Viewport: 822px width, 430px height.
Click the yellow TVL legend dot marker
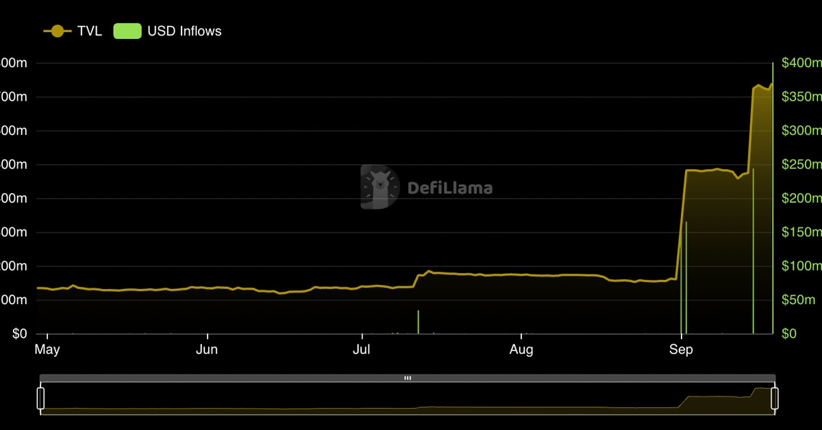tap(58, 30)
